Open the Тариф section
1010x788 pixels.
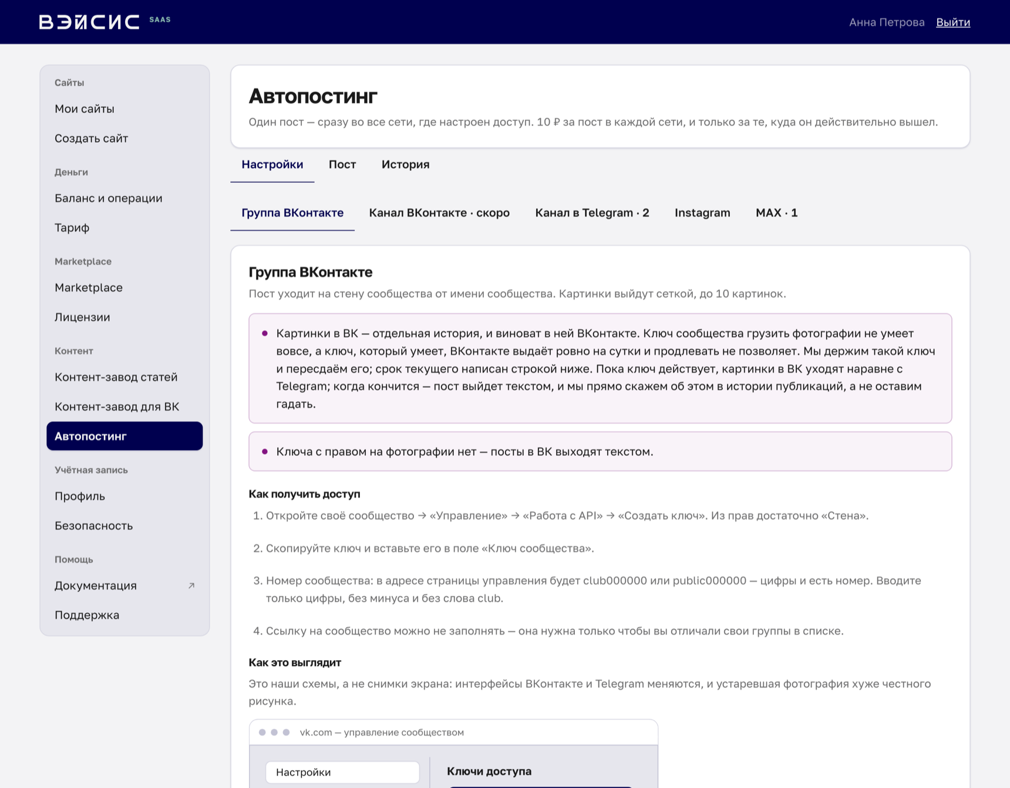pos(124,228)
